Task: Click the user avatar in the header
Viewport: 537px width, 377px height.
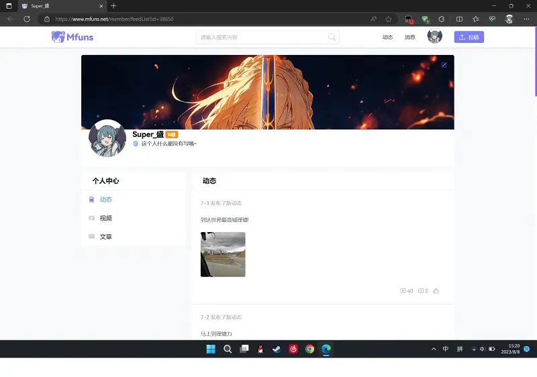Action: (434, 36)
